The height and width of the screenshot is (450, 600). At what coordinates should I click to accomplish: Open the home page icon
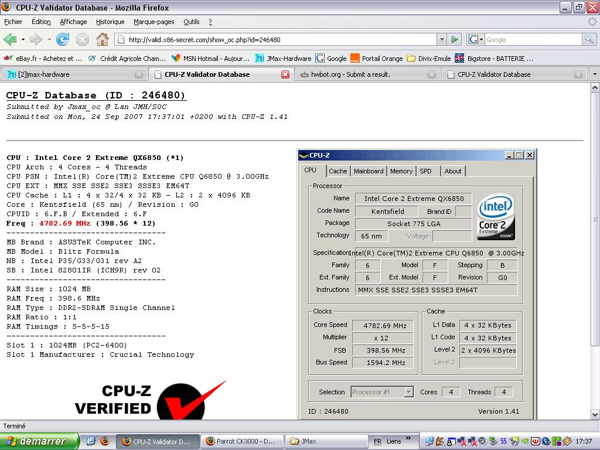point(102,39)
